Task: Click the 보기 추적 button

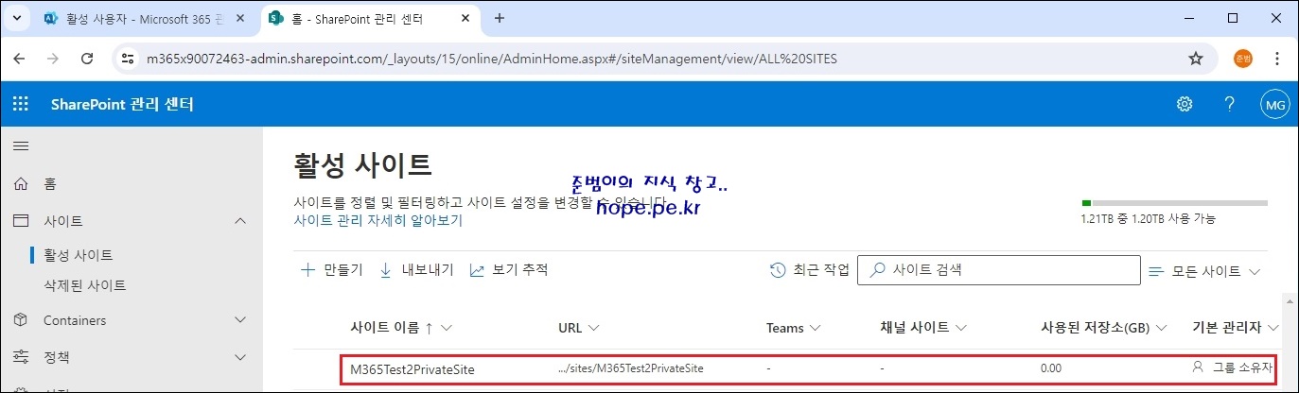Action: point(509,269)
